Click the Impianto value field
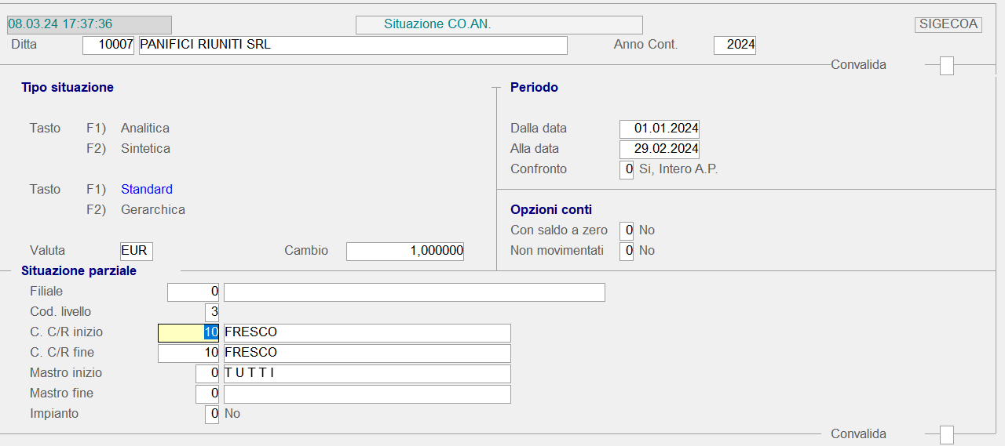The width and height of the screenshot is (1005, 446). pos(211,414)
